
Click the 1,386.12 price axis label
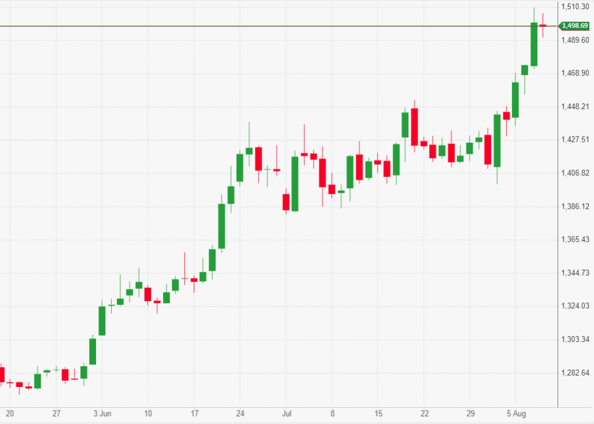pyautogui.click(x=575, y=207)
